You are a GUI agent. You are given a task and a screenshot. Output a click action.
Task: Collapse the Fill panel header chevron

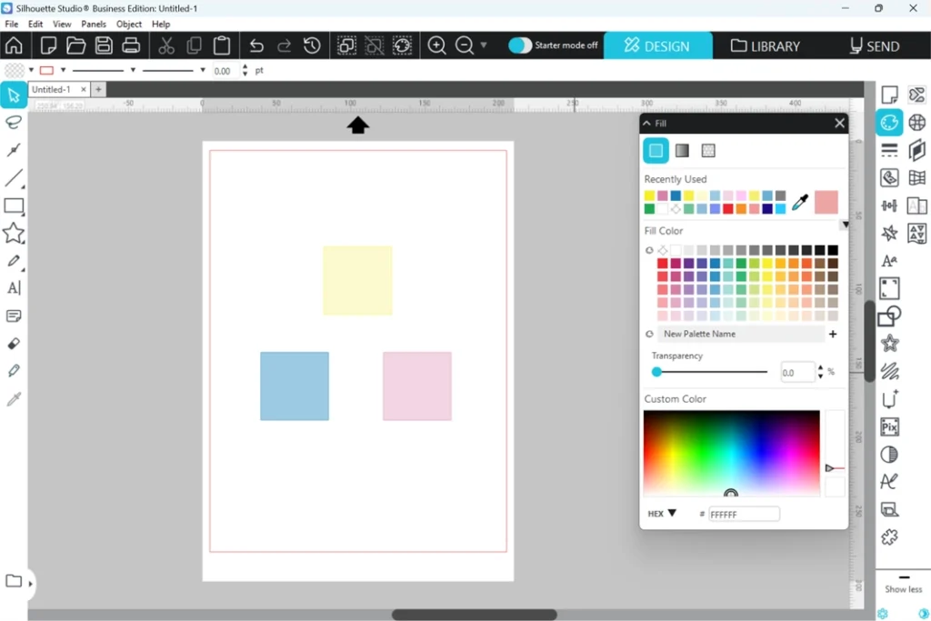(x=646, y=123)
